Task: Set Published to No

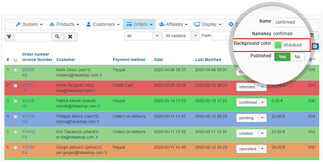Action: [x=297, y=57]
